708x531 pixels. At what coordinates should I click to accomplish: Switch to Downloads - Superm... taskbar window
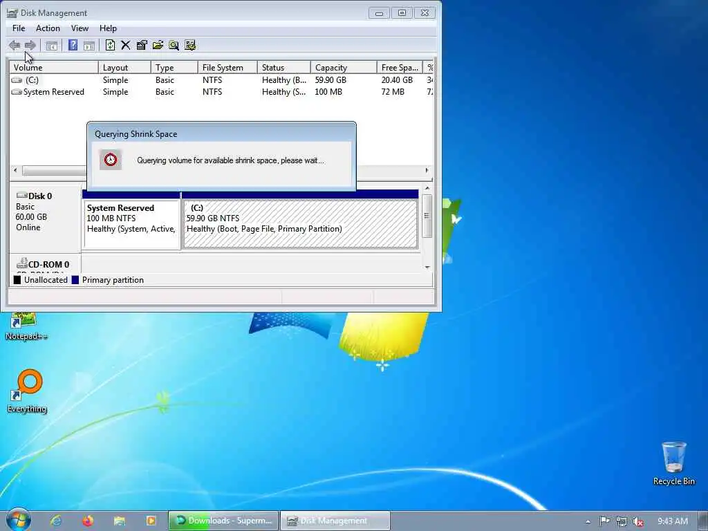tap(223, 521)
